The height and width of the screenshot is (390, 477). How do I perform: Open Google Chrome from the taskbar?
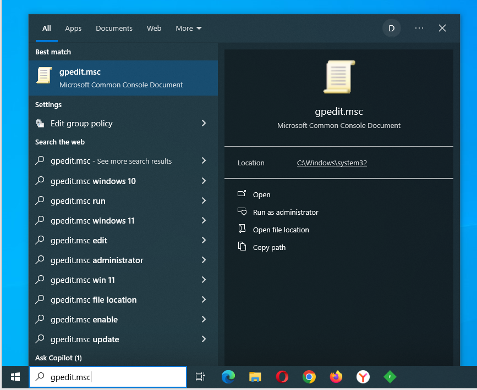(309, 377)
